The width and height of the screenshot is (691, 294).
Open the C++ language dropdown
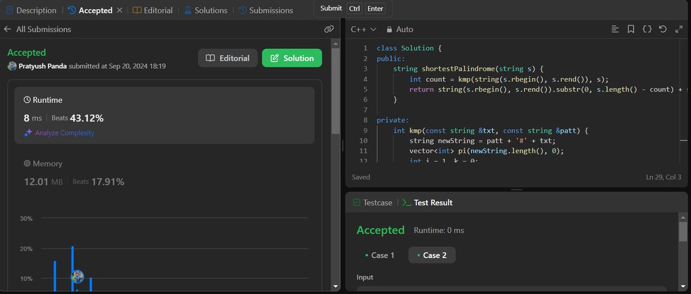(x=364, y=29)
